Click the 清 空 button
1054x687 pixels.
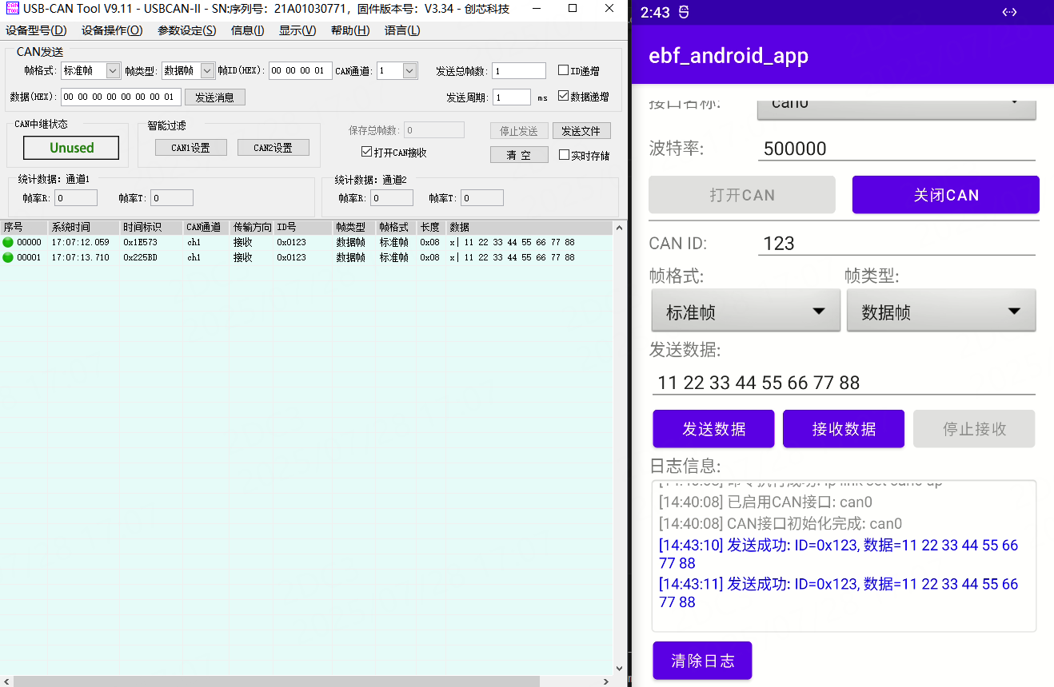519,155
